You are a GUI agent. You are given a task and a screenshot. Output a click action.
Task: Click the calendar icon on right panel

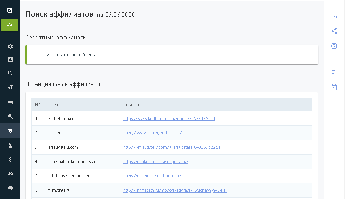coord(334,87)
